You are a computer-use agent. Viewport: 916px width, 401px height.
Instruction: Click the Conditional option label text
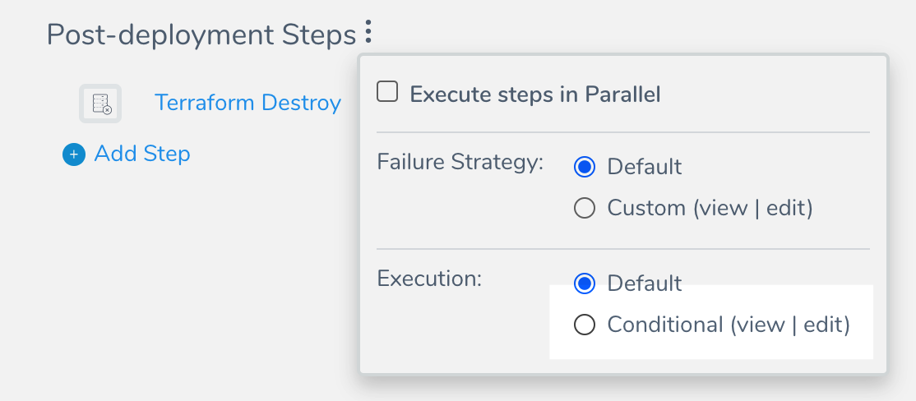coord(665,325)
